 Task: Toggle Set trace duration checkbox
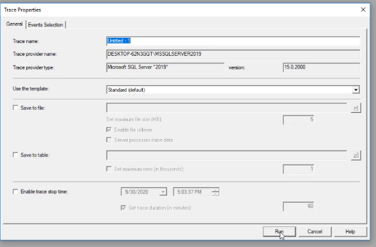tap(123, 208)
